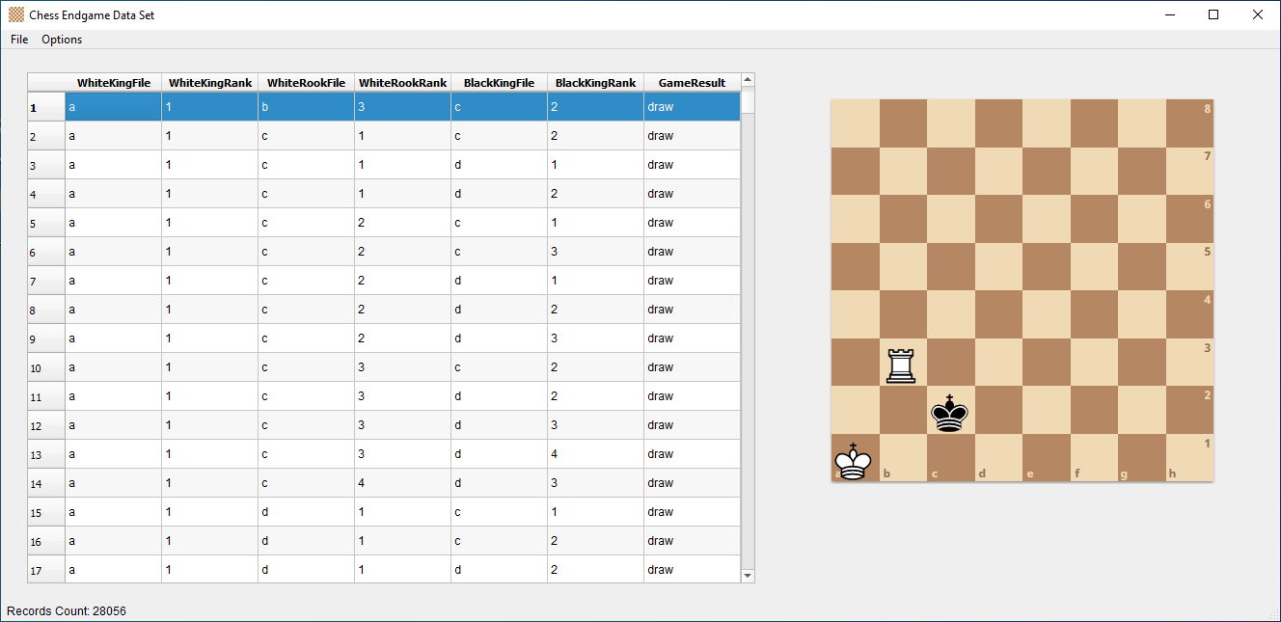Select the row header for record 12
This screenshot has height=622, width=1281.
click(x=44, y=425)
